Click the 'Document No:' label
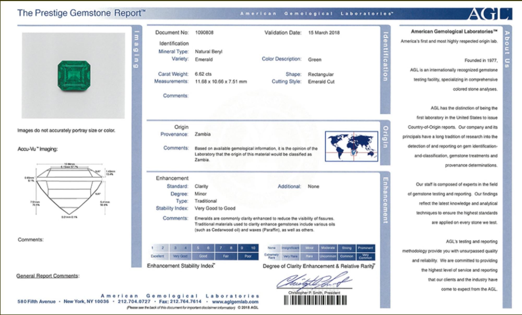The width and height of the screenshot is (522, 315). (x=172, y=33)
